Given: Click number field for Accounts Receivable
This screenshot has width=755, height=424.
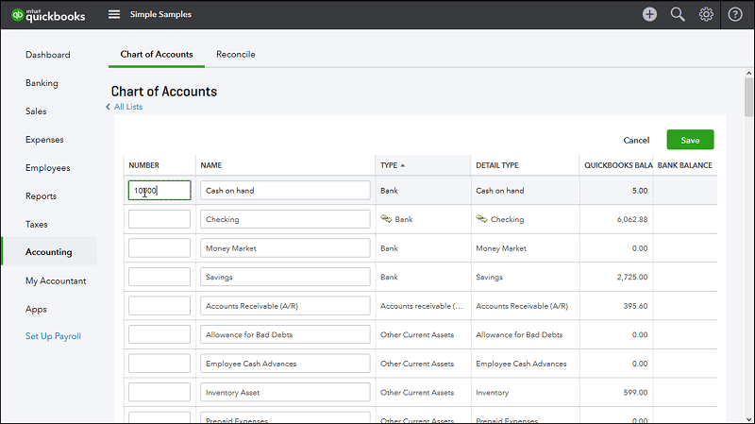Looking at the screenshot, I should tap(159, 306).
